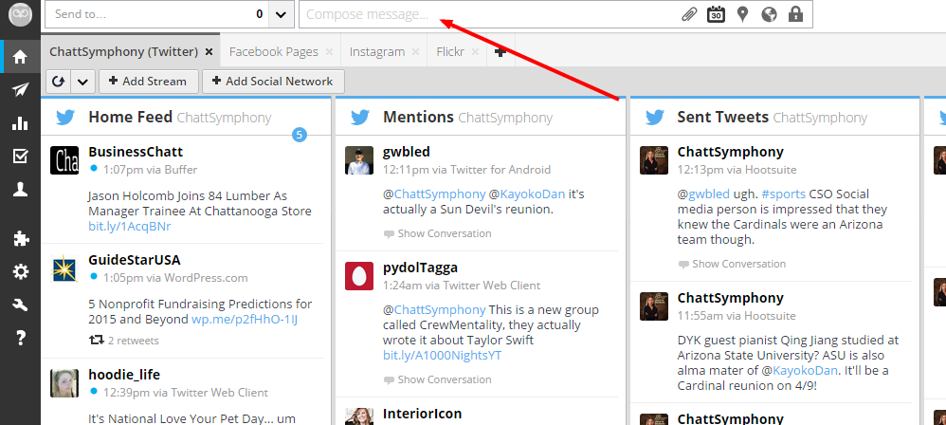Switch to the Instagram tab

(377, 52)
